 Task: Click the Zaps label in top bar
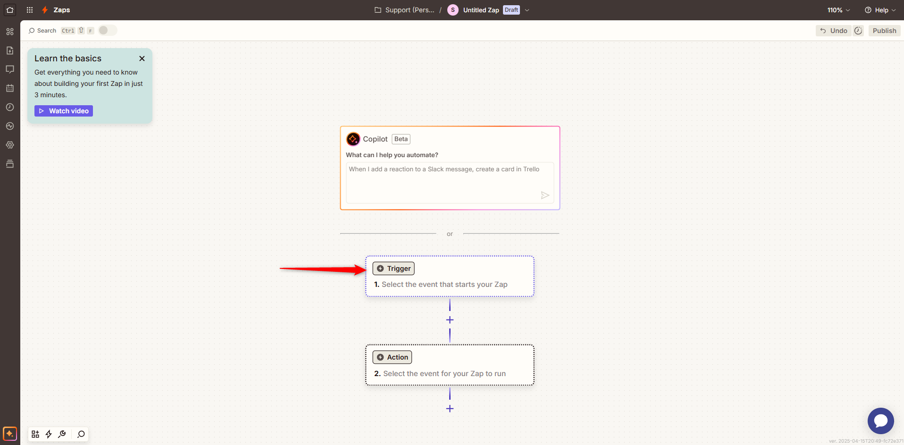click(61, 10)
